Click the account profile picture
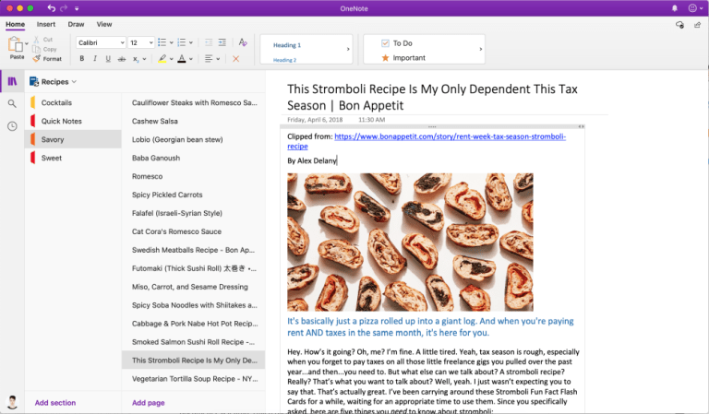 (12, 402)
